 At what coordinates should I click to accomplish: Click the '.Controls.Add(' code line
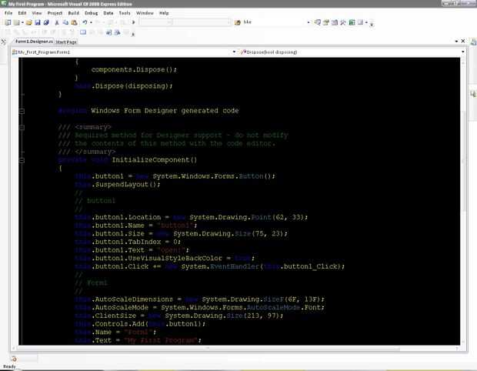tap(140, 324)
